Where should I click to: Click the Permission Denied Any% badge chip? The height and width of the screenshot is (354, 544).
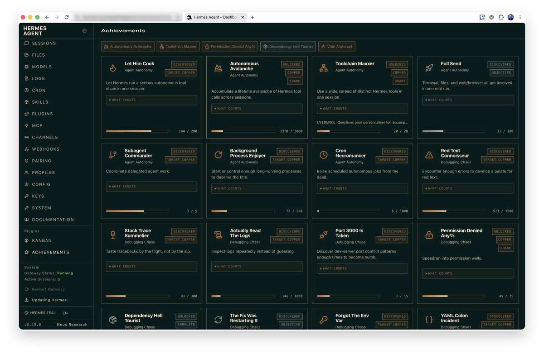pyautogui.click(x=230, y=47)
